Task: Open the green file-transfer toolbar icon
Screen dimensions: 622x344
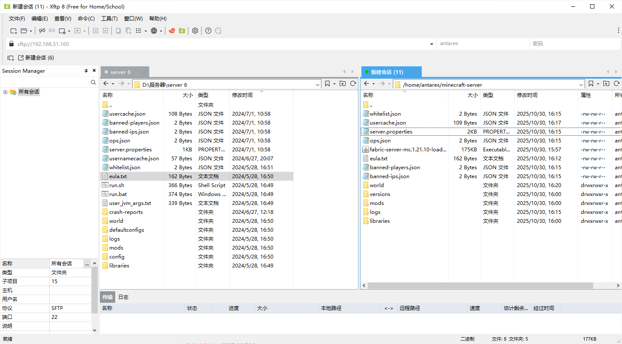Action: pos(182,31)
